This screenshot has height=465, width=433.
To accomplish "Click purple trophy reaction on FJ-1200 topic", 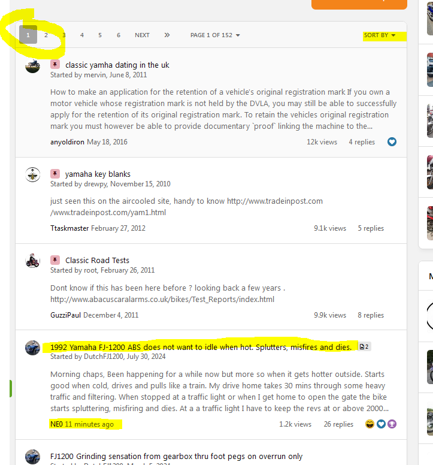I will click(392, 424).
